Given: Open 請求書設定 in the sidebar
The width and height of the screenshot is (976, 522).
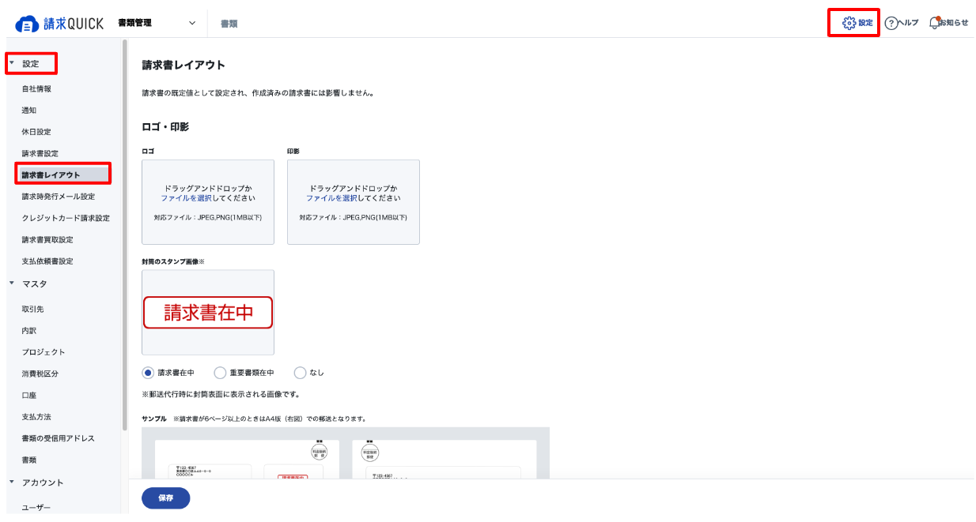Looking at the screenshot, I should (40, 153).
